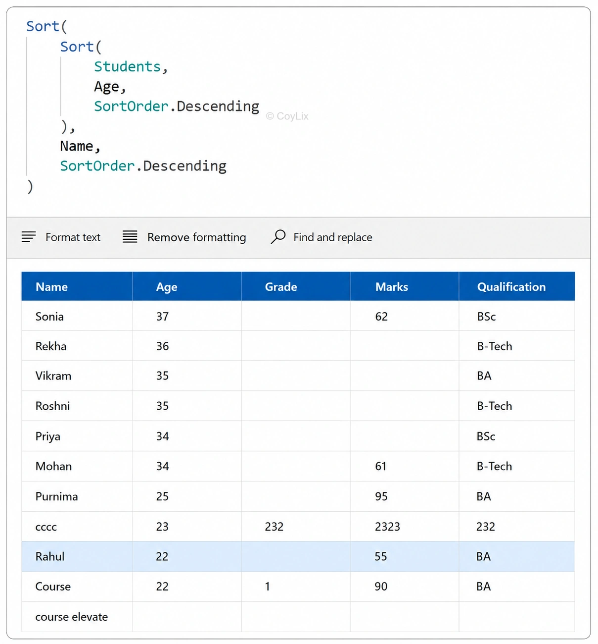This screenshot has height=644, width=598.
Task: Click marks 2323 in the cccc row
Action: (x=387, y=527)
